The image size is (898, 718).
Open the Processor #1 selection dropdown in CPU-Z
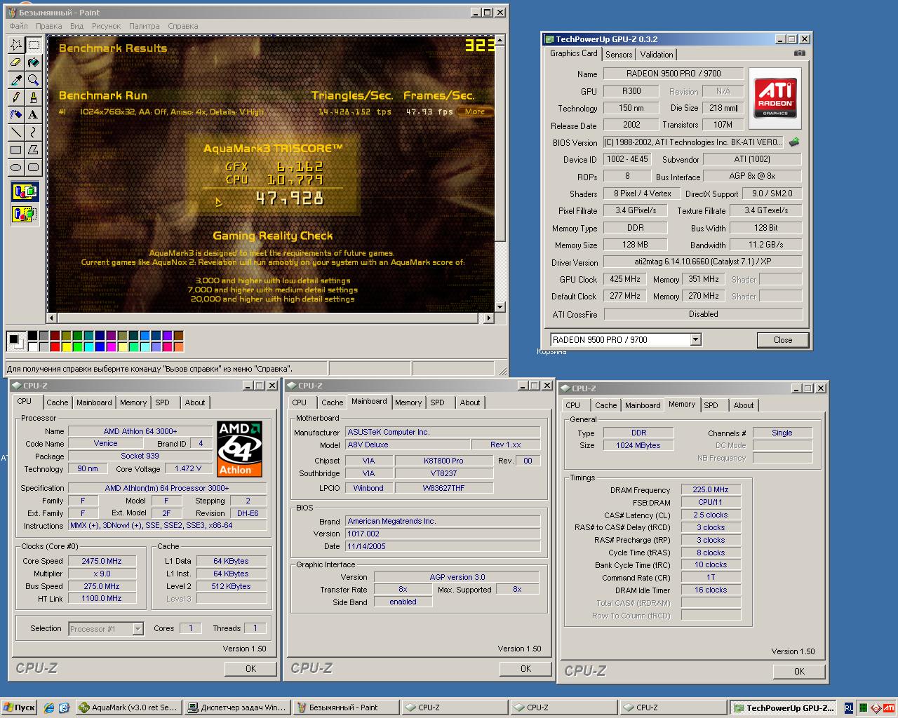[x=138, y=629]
